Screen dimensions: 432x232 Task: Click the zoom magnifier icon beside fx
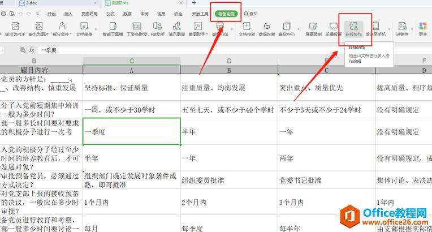coord(23,50)
